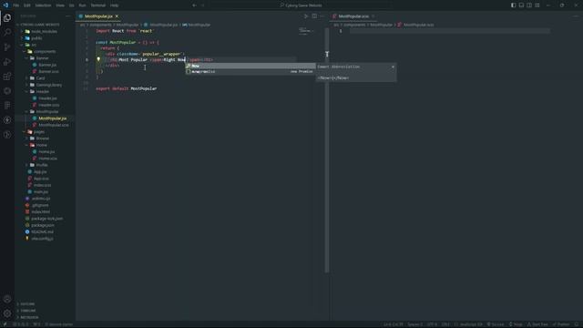Switch to MostPopular.scss editor tab
583x328 pixels.
tap(353, 16)
